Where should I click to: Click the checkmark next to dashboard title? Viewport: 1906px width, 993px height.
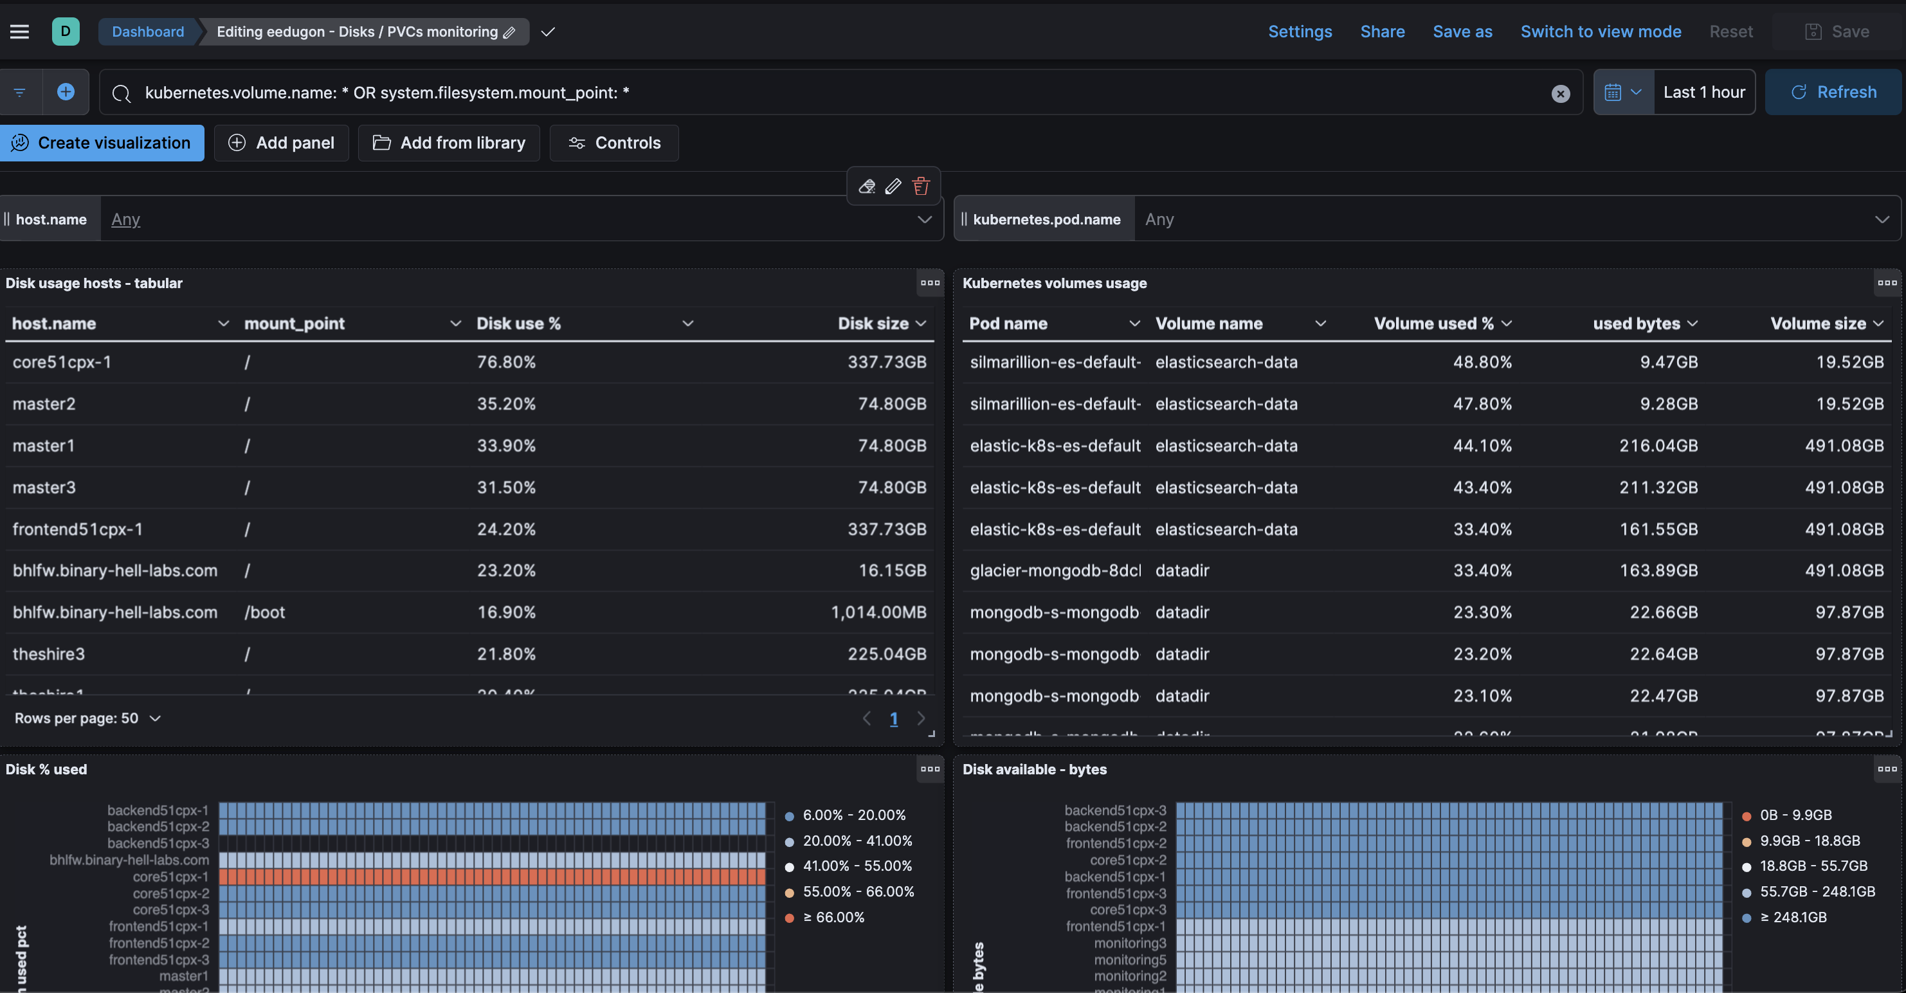(547, 32)
